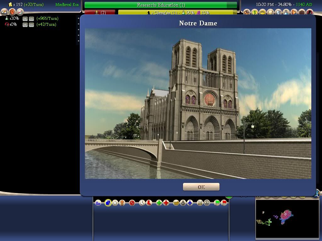Image resolution: width=322 pixels, height=241 pixels.
Task: Click the yellow Cheng'an great person bar
Action: 177,13
